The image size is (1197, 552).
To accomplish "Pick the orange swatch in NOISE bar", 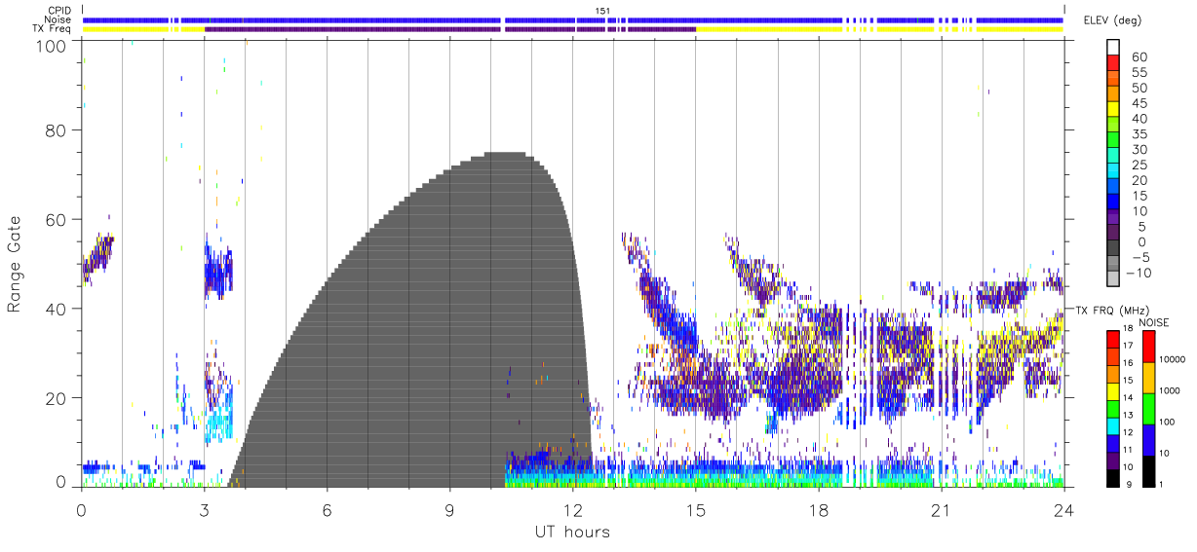I will click(x=1147, y=378).
